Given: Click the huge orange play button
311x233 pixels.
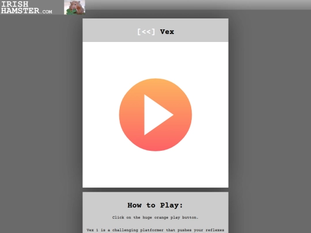Looking at the screenshot, I should click(155, 114).
